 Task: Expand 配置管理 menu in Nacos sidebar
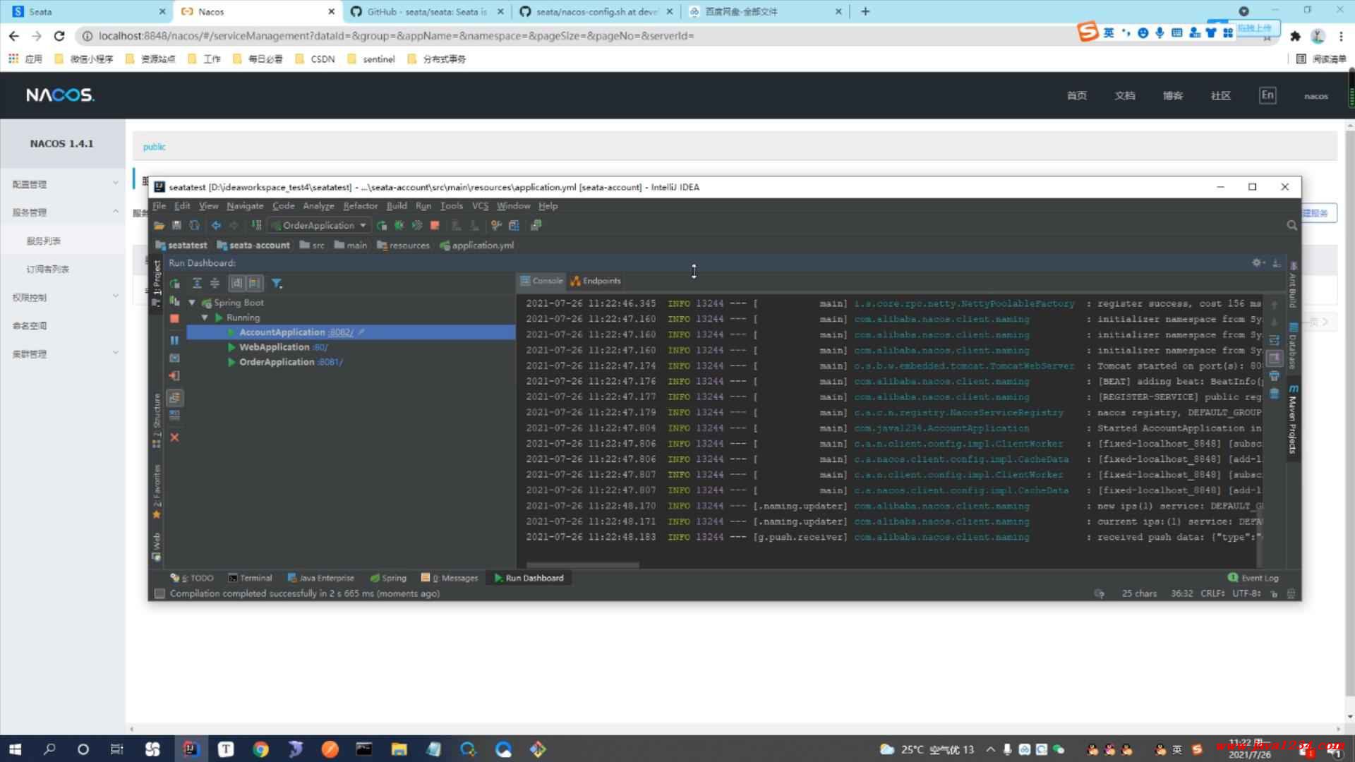pos(64,184)
